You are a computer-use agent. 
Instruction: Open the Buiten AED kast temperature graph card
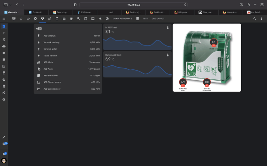click(x=138, y=64)
